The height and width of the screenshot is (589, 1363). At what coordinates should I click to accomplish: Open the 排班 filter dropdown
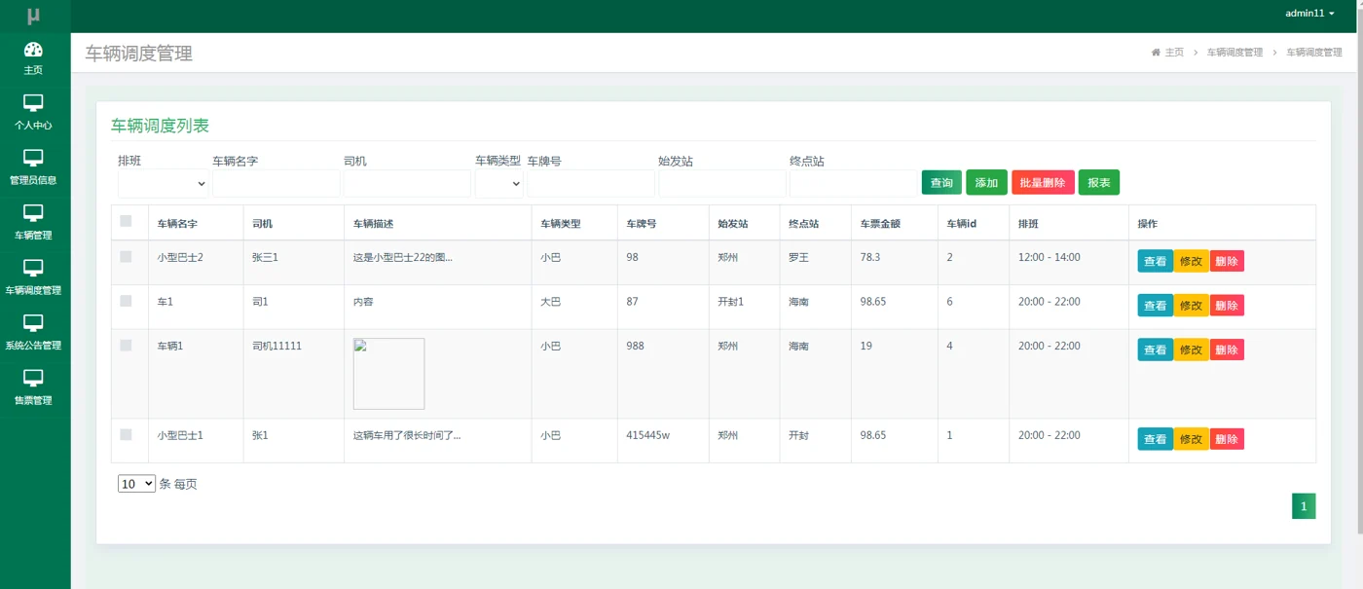click(164, 183)
